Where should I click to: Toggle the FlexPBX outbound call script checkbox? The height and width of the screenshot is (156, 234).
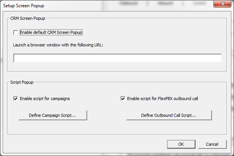pos(123,99)
